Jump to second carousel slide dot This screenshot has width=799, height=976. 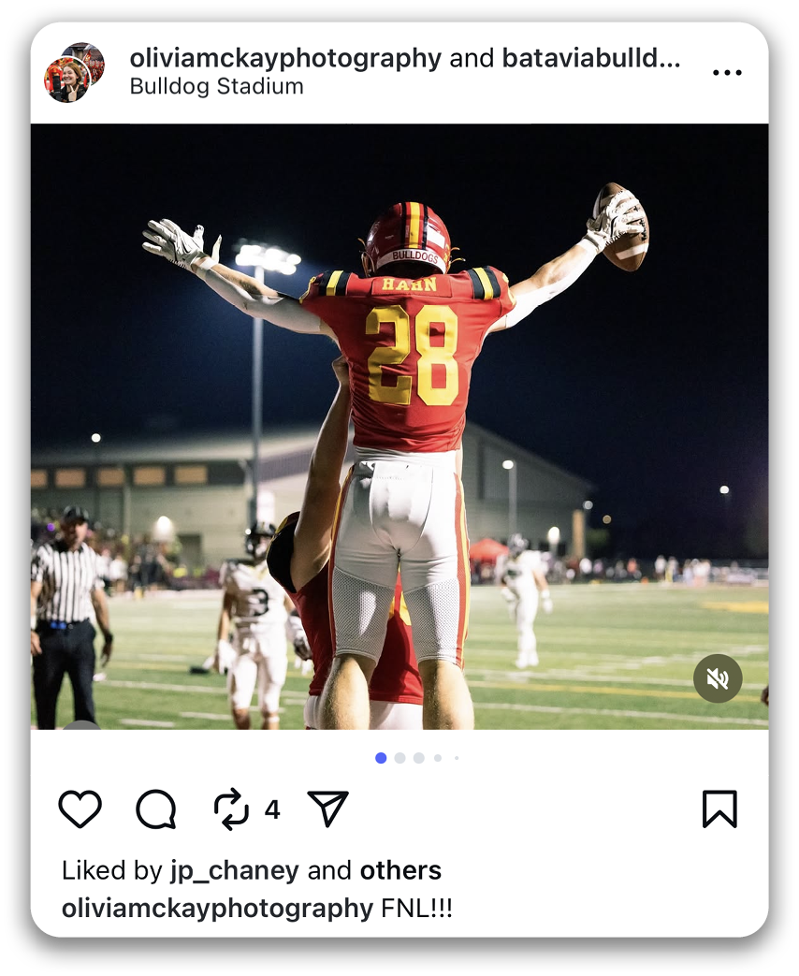pos(399,758)
